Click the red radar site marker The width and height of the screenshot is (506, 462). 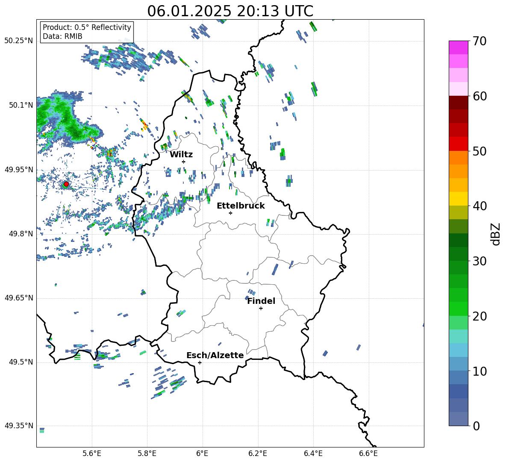pos(66,184)
